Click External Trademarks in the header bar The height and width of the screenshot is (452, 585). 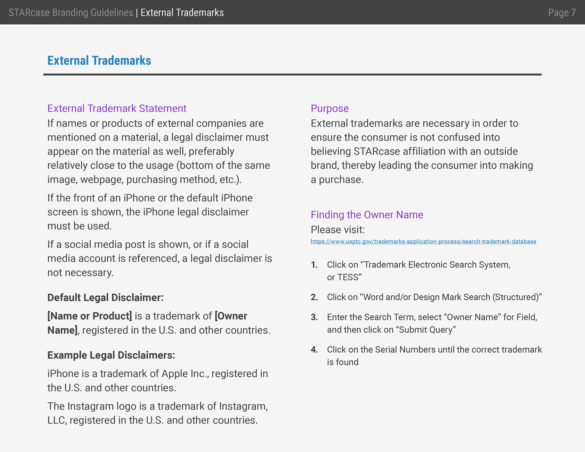tap(182, 12)
